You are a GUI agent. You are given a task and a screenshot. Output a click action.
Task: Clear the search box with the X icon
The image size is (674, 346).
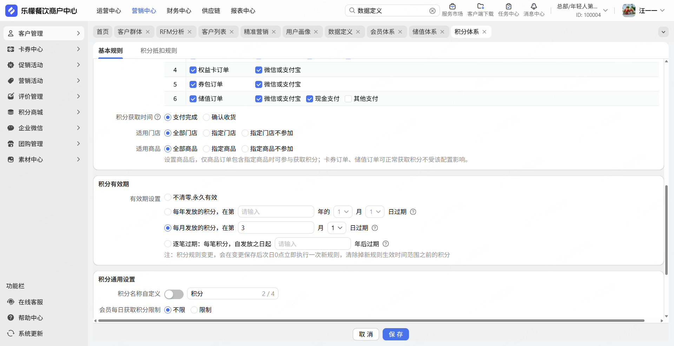point(432,11)
